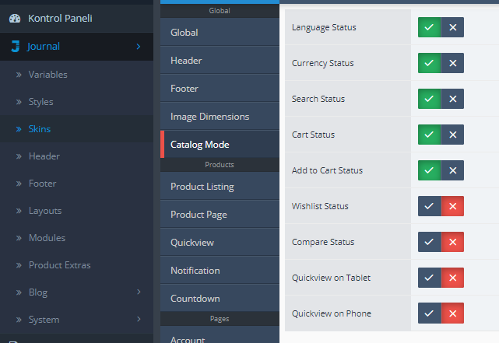Expand the System submenu chevron
The height and width of the screenshot is (343, 499).
[x=139, y=319]
